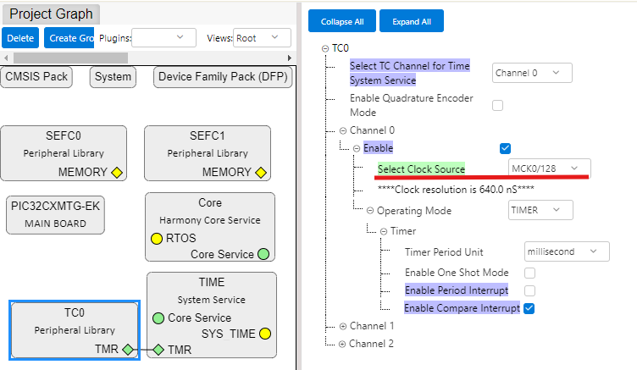Toggle the Enable One Shot Mode checkbox
637x370 pixels.
click(529, 273)
